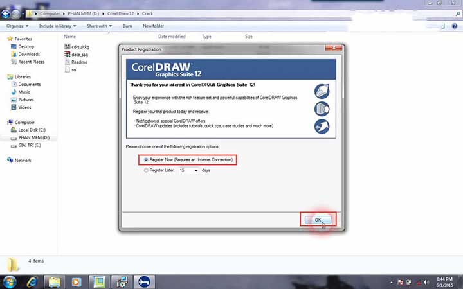Click Burn in the Explorer toolbar
This screenshot has width=463, height=289.
point(127,26)
